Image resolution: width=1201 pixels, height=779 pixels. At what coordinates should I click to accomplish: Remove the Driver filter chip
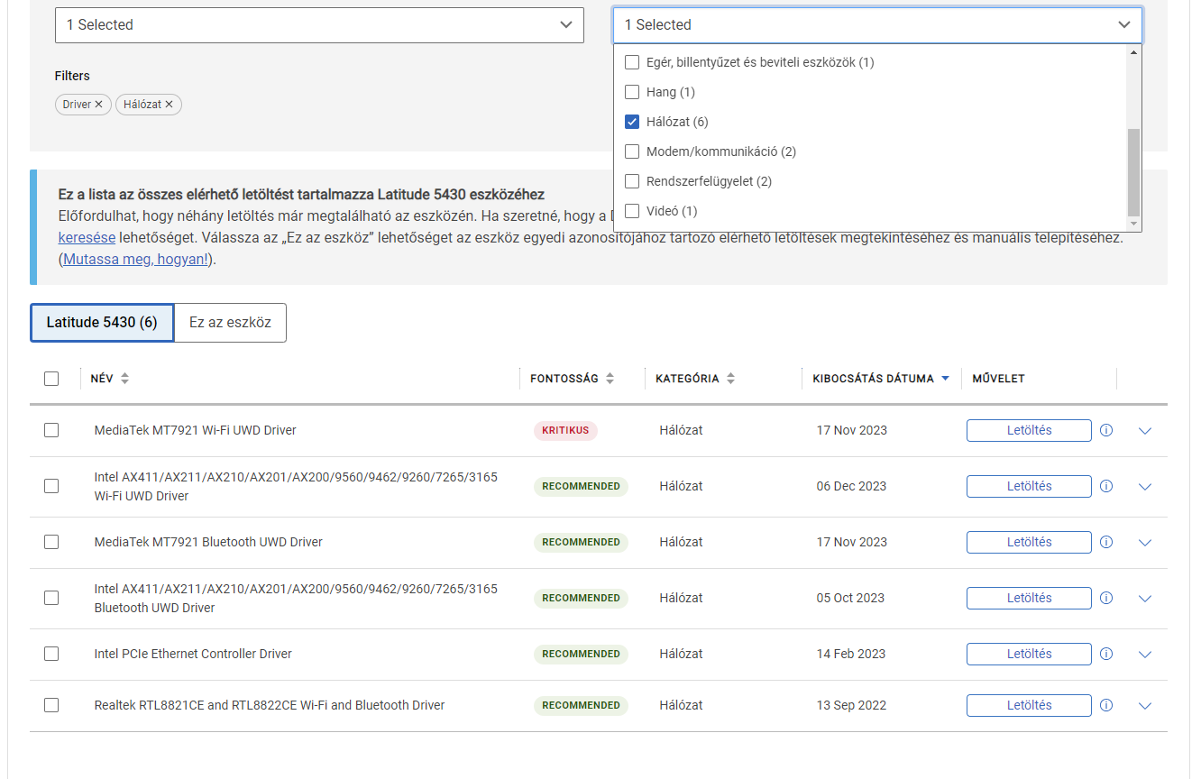[x=99, y=105]
